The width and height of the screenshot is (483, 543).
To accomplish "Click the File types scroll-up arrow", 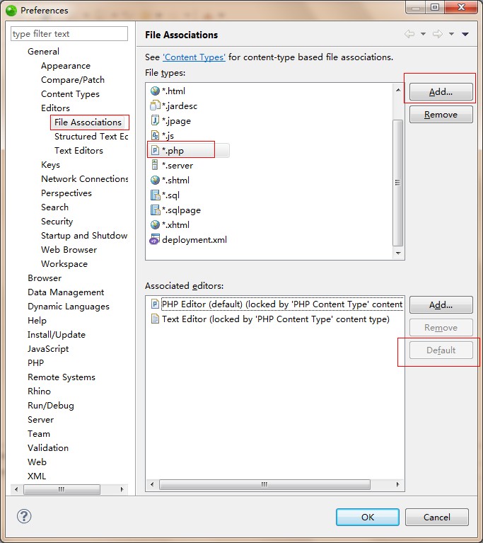I will (x=398, y=90).
